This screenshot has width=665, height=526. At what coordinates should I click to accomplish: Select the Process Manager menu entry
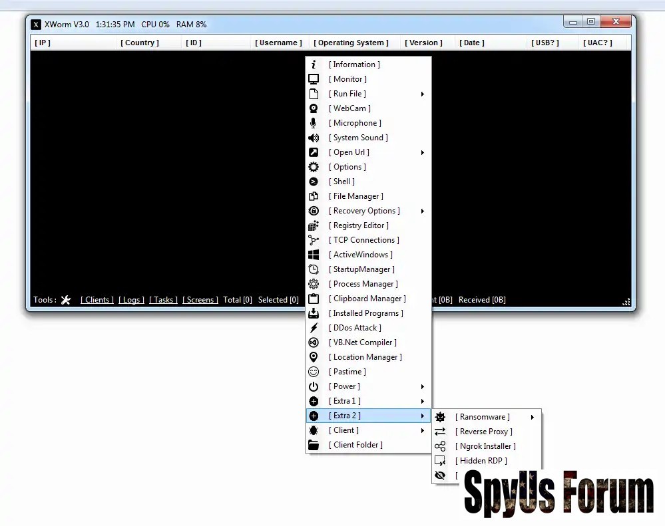(363, 284)
